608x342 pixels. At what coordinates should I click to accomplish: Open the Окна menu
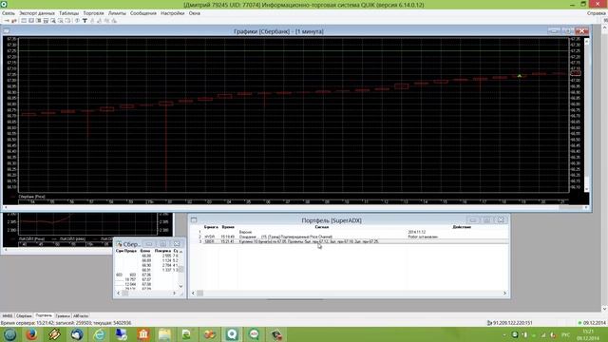(194, 13)
